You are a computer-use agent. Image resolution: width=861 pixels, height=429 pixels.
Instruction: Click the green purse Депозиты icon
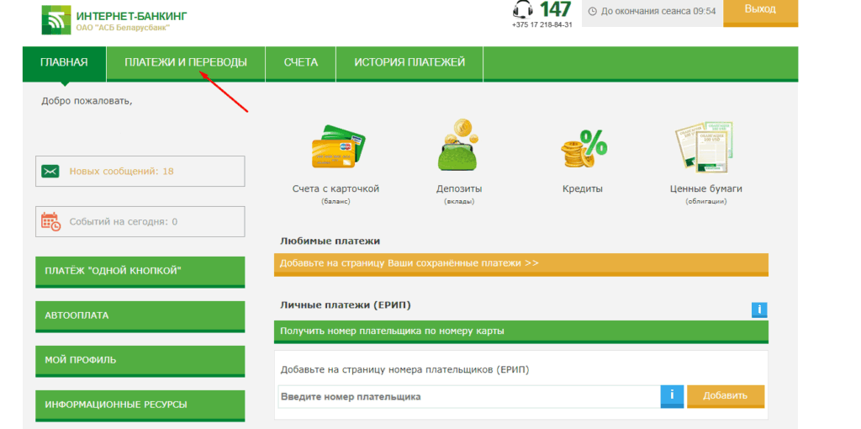pos(459,146)
